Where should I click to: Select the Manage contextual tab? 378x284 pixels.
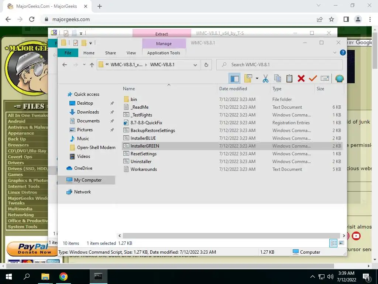[x=164, y=44]
